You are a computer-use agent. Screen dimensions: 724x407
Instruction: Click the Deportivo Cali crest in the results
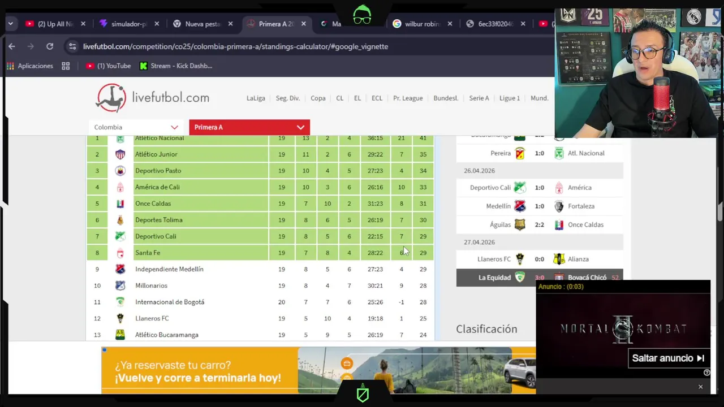pos(520,188)
